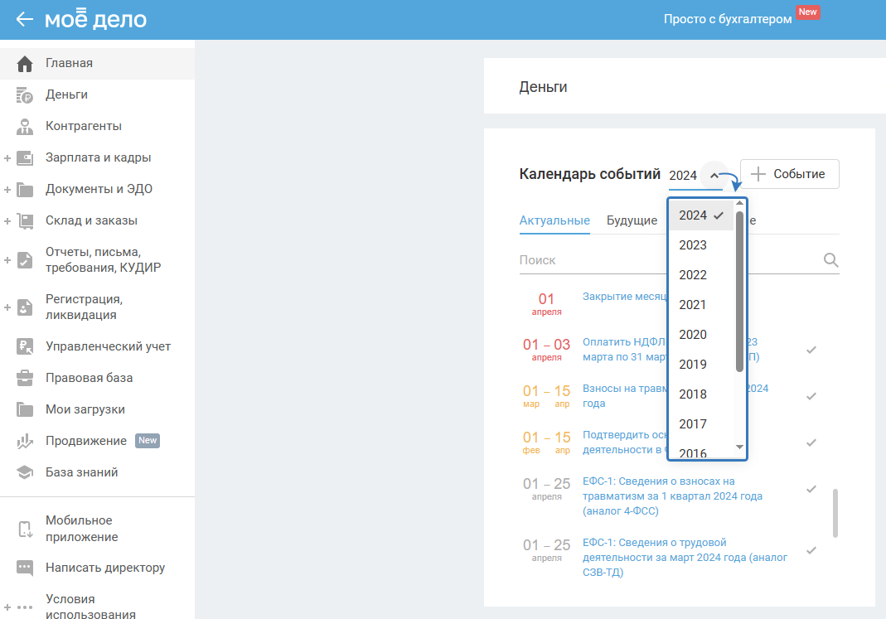Expand Отчеты, письма, требования submenu
The width and height of the screenshot is (886, 619).
coord(7,260)
